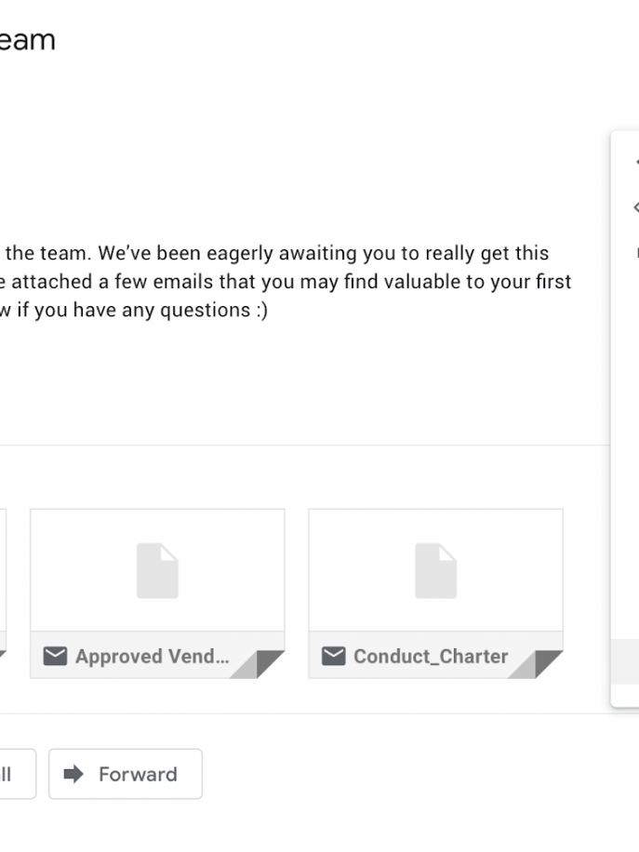This screenshot has width=639, height=852.
Task: Click the email body text paragraph
Action: (279, 281)
